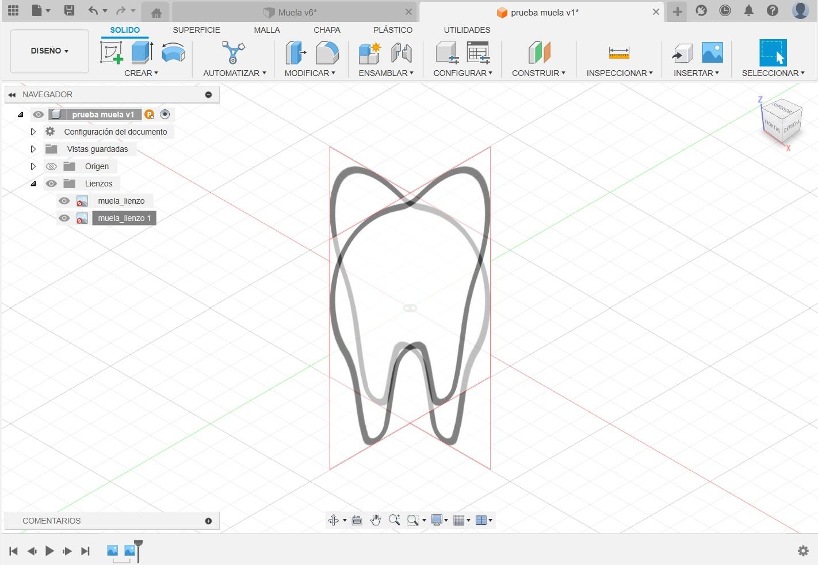This screenshot has width=818, height=565.
Task: Switch to the MALLA tab
Action: tap(267, 30)
